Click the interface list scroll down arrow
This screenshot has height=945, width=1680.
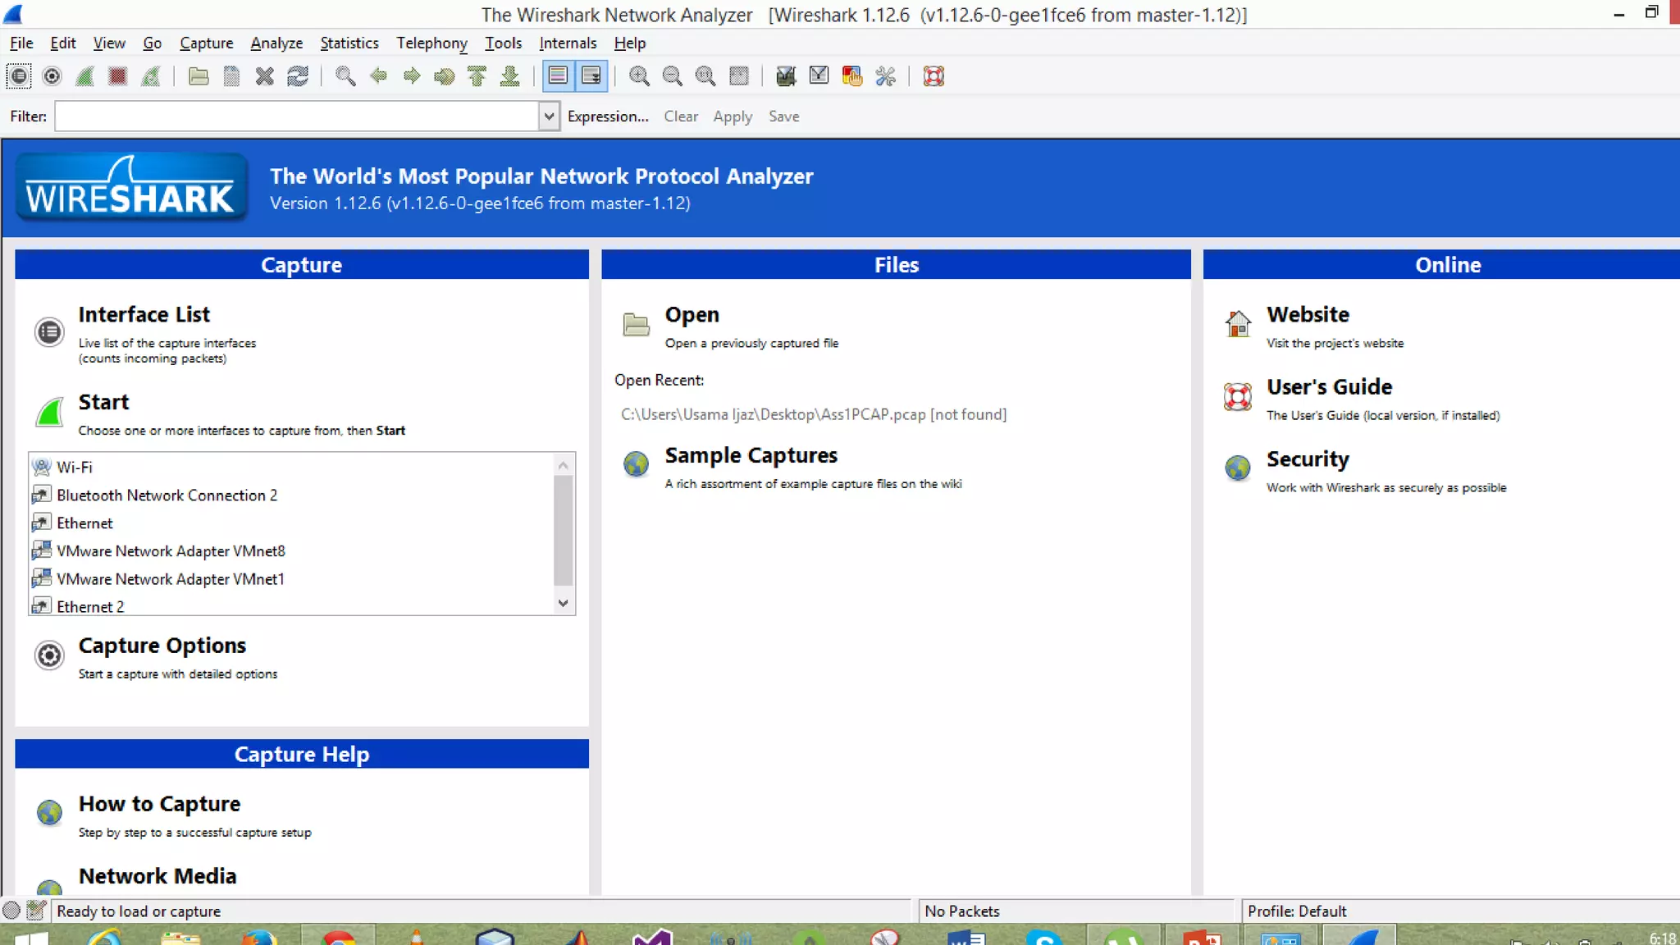563,603
